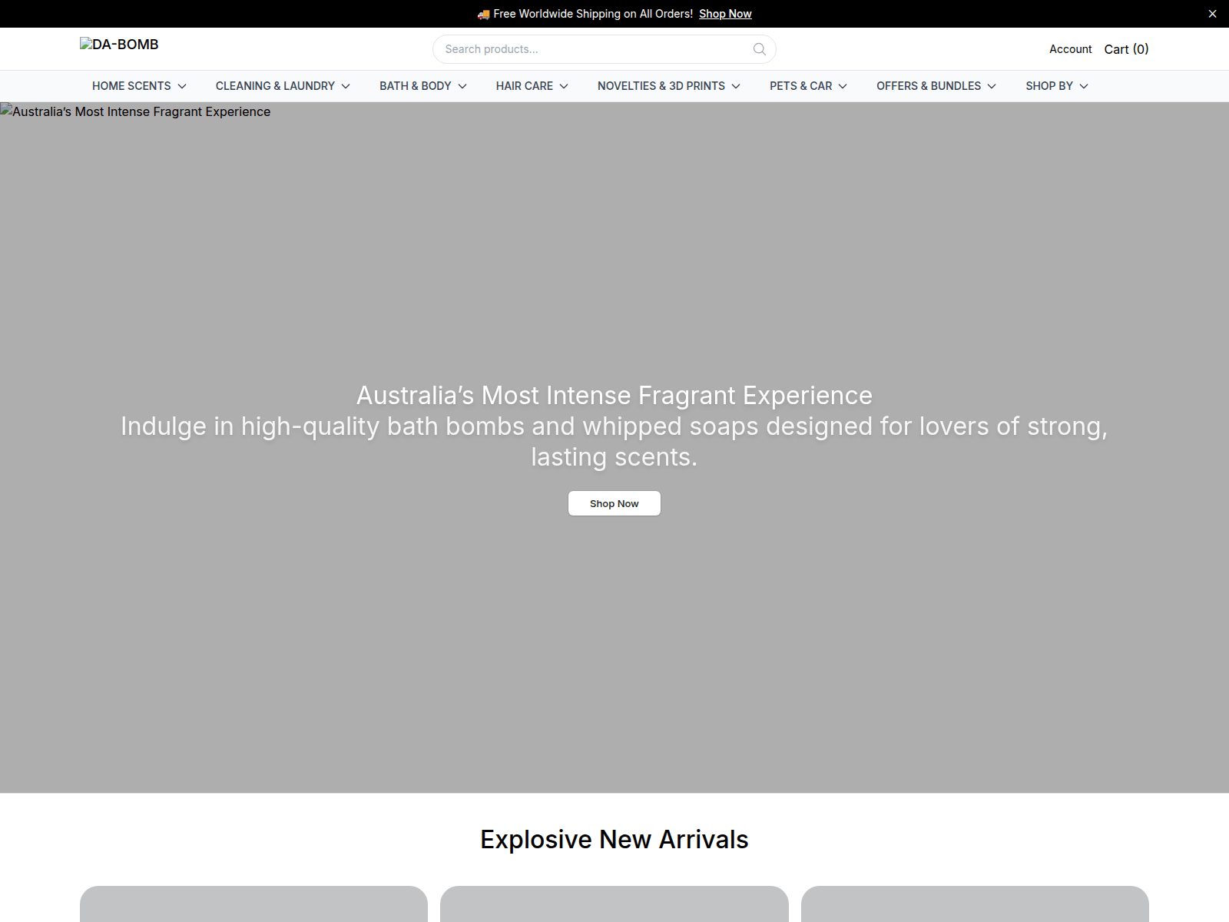Viewport: 1229px width, 922px height.
Task: Open the OFFERS & BUNDLES menu
Action: click(936, 86)
